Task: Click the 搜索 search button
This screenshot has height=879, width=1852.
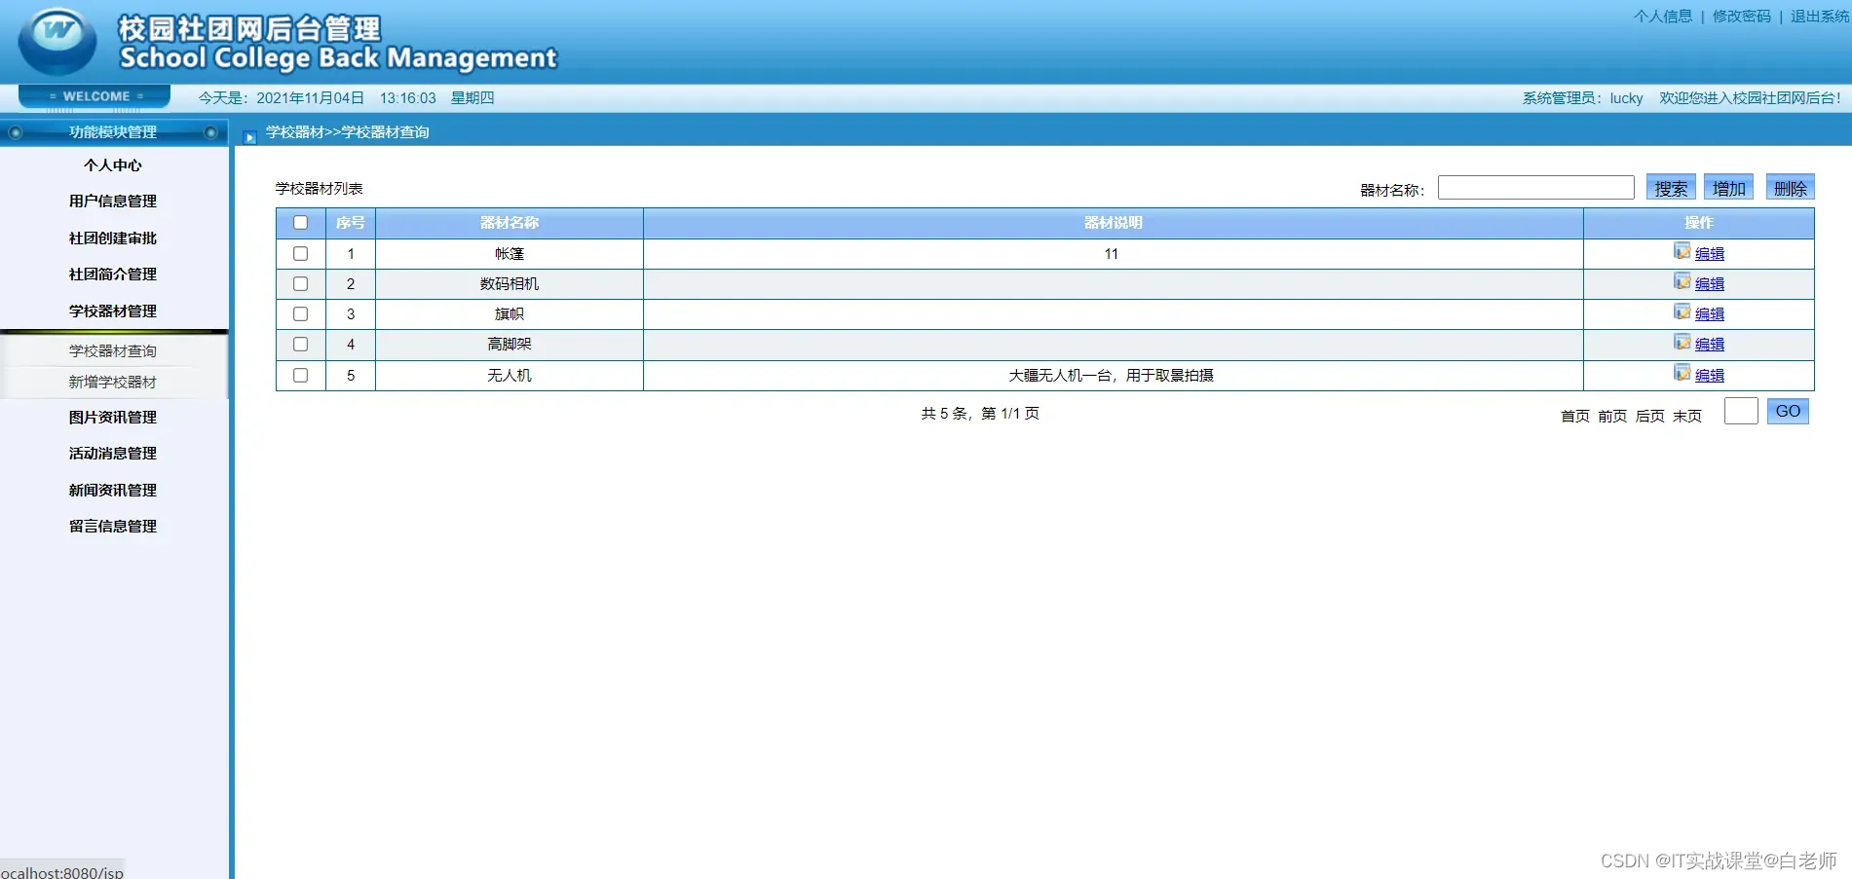Action: [x=1671, y=188]
